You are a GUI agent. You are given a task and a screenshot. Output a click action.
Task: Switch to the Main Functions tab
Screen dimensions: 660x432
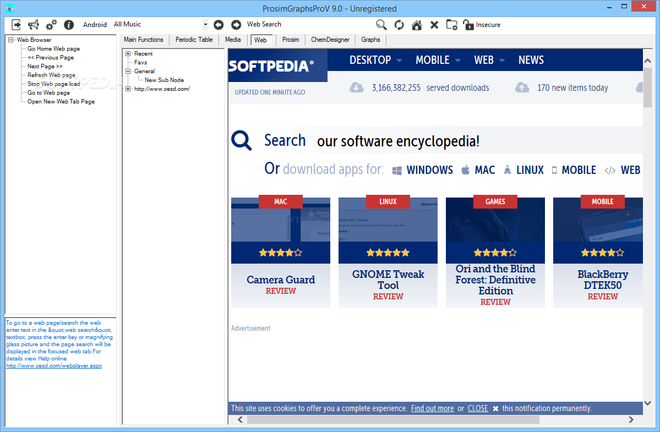[144, 40]
